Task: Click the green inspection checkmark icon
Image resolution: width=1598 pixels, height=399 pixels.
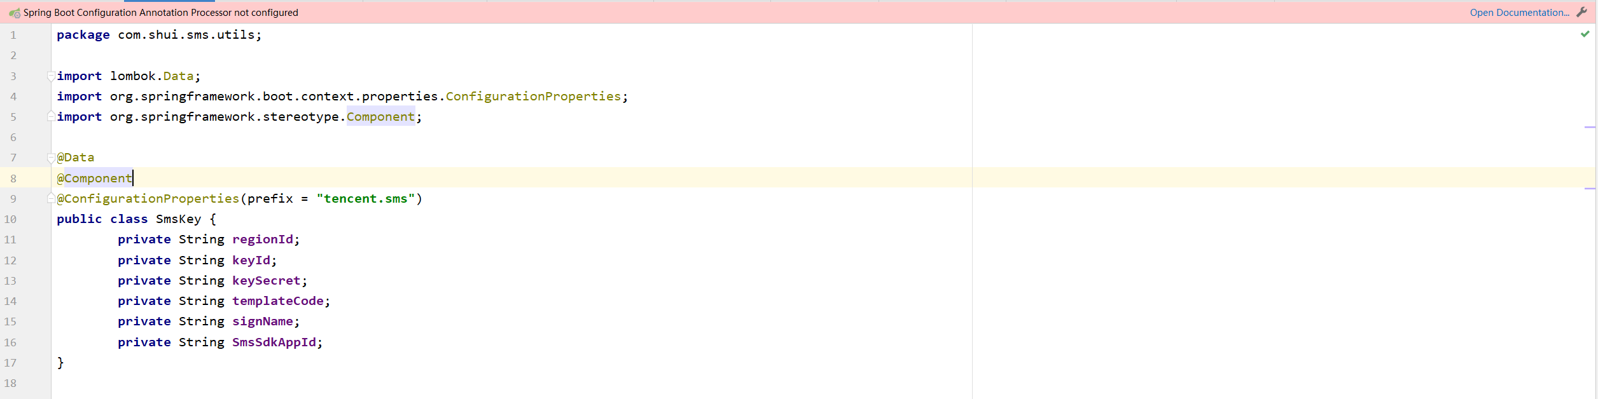Action: 1585,34
